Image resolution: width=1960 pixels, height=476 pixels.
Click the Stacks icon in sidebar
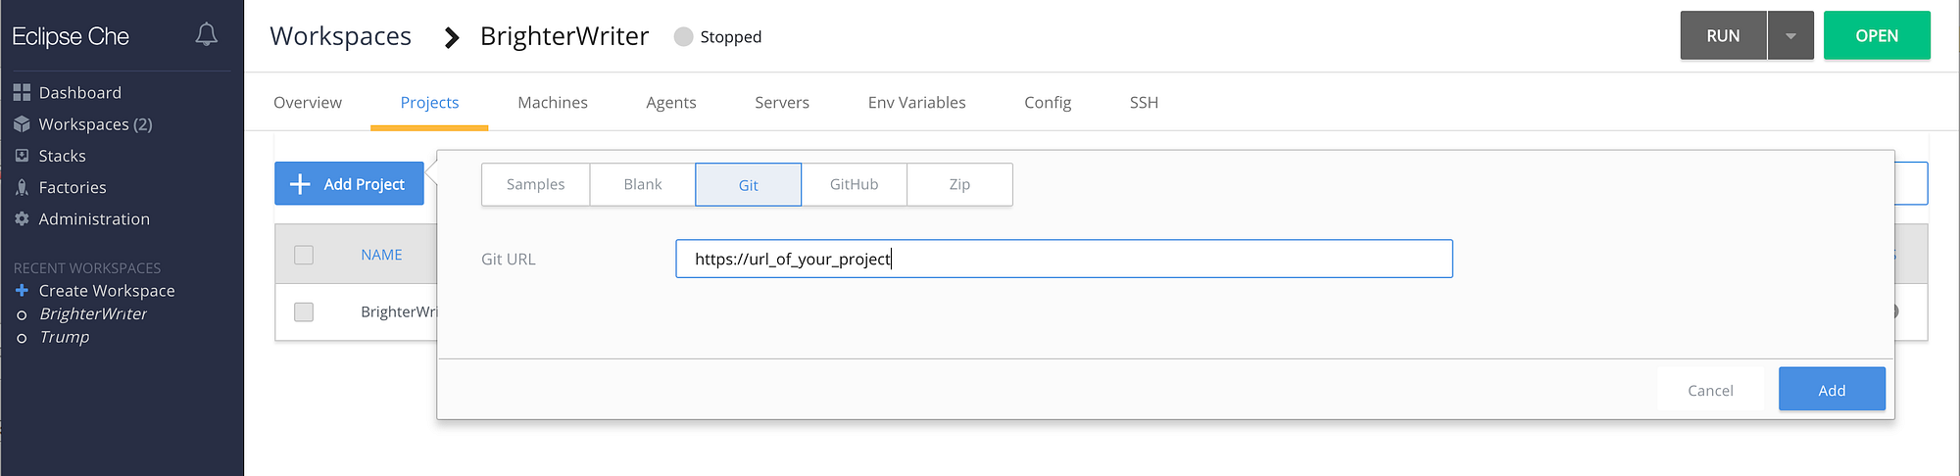tap(22, 156)
